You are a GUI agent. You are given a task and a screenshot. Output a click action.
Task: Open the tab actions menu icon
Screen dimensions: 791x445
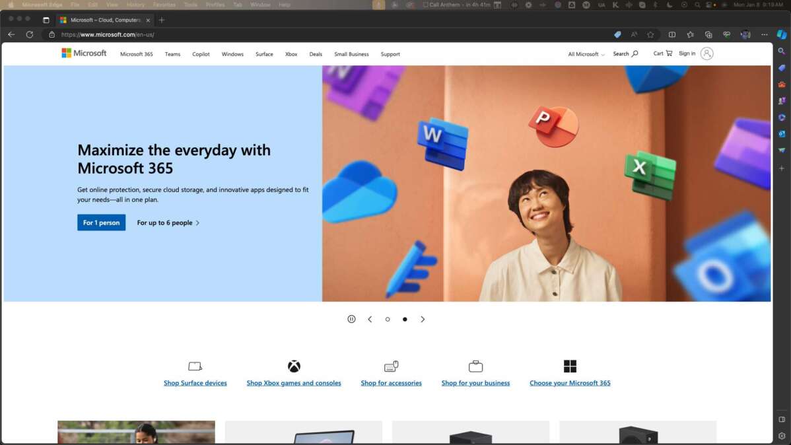click(x=46, y=20)
